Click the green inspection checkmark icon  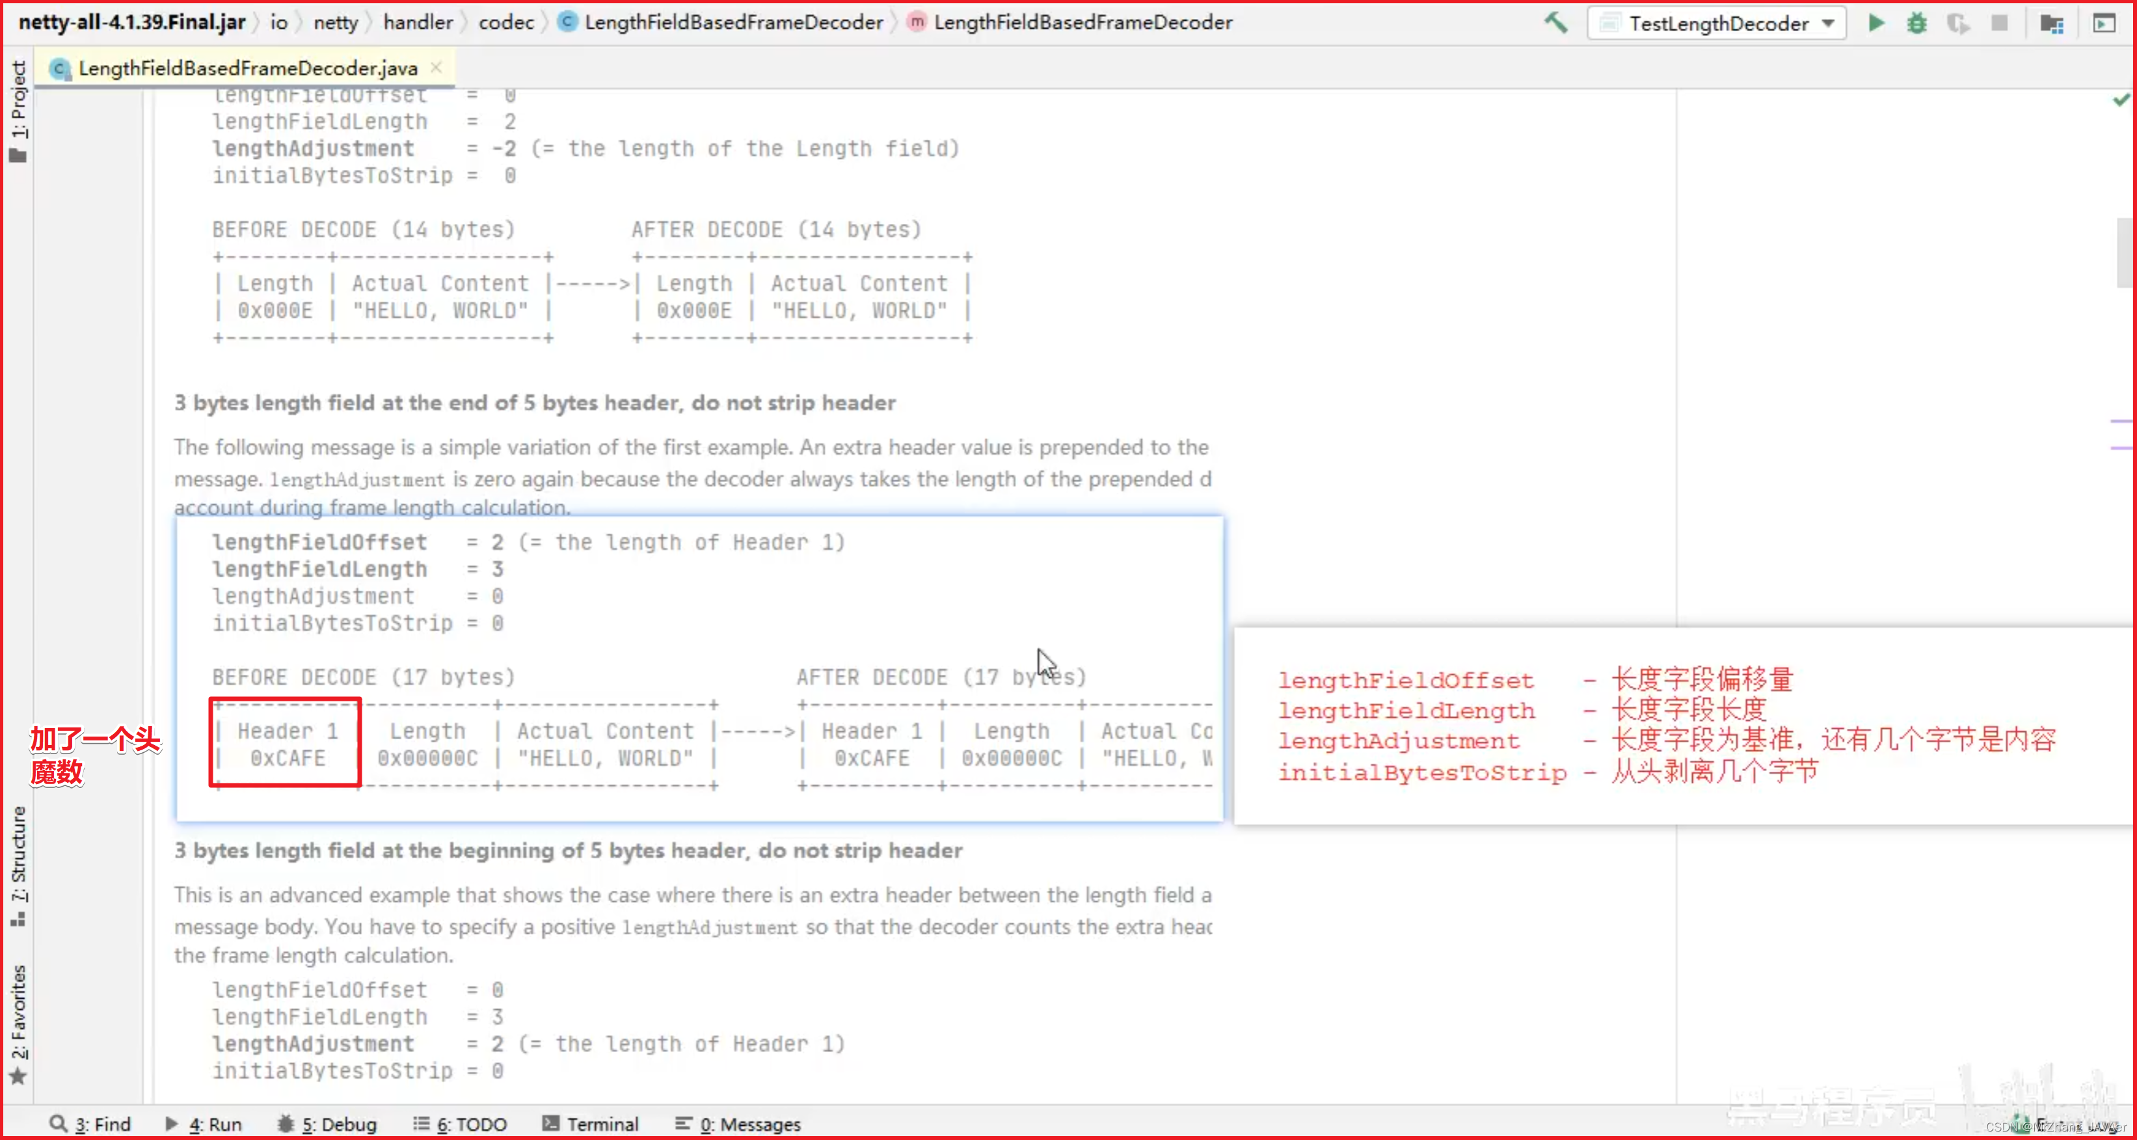point(2120,100)
